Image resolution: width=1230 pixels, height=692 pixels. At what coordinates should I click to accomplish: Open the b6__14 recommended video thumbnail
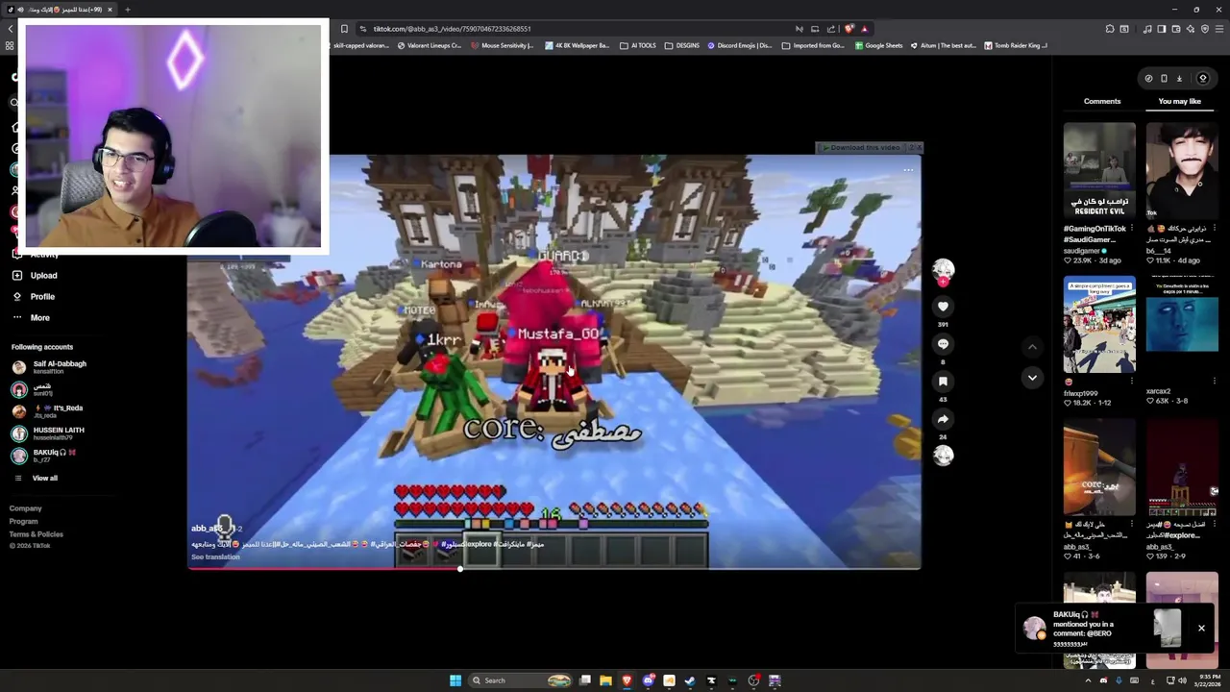click(x=1182, y=170)
